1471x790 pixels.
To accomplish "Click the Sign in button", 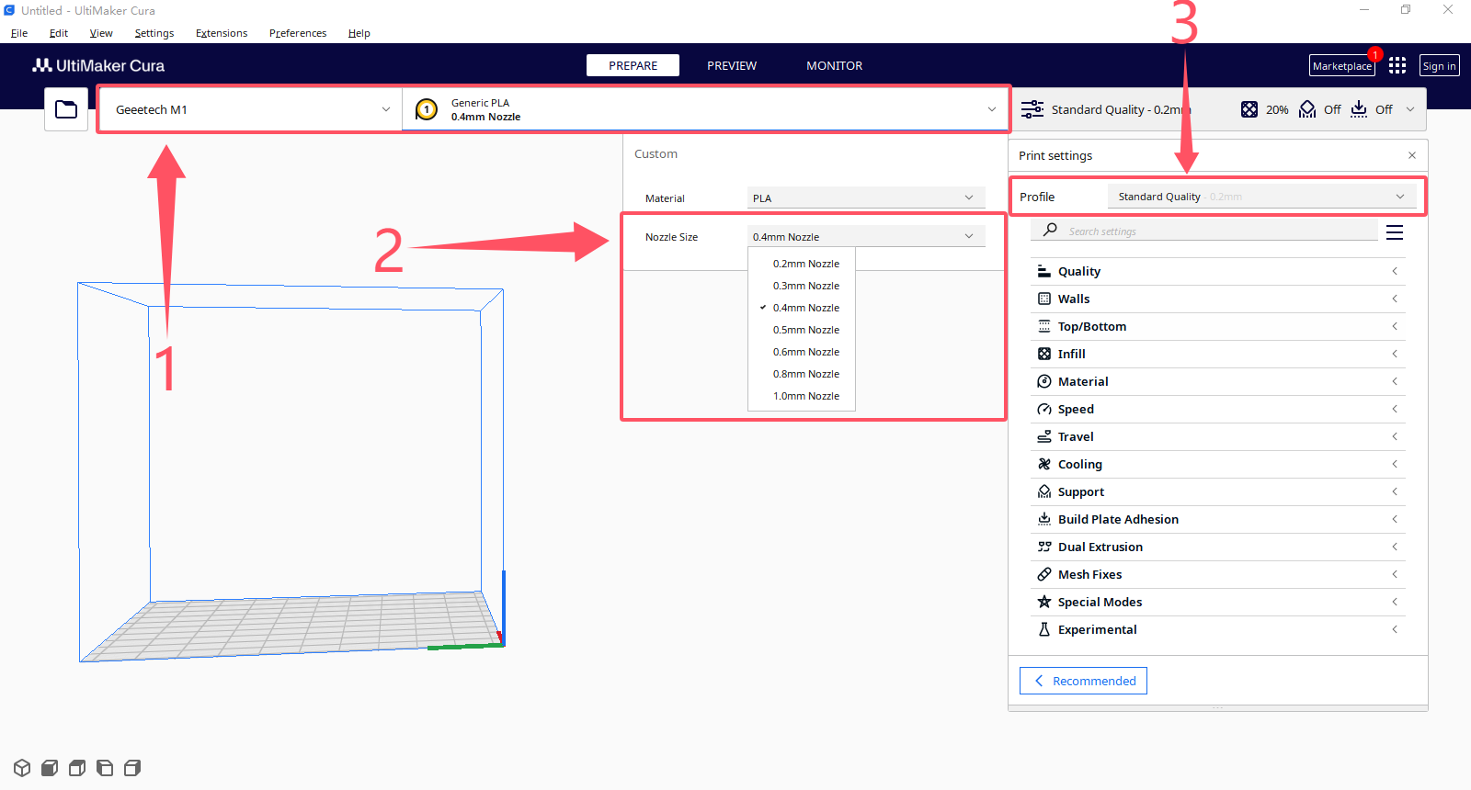I will [1440, 65].
